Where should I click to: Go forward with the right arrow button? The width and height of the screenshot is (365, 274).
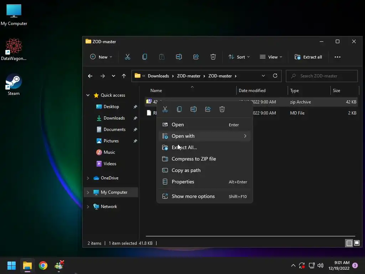point(102,76)
